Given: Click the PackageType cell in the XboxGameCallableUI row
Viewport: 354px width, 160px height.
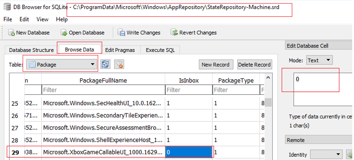Looking at the screenshot, I should click(x=236, y=152).
